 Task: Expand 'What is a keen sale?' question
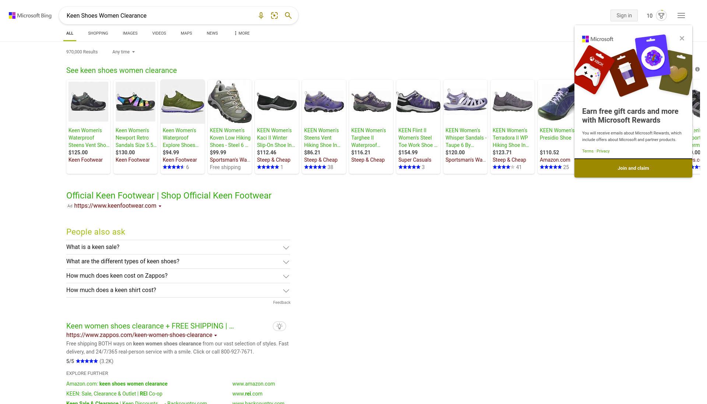(178, 247)
